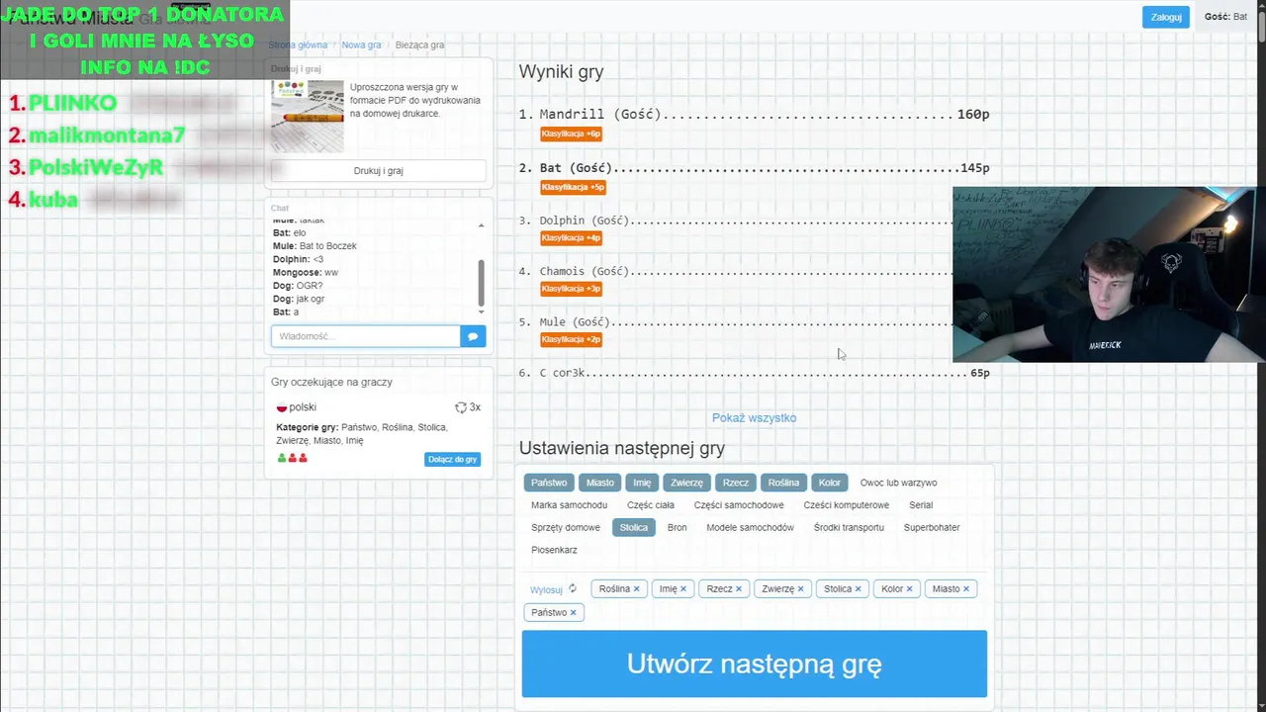Click the Roślina tag label in selected list

614,588
